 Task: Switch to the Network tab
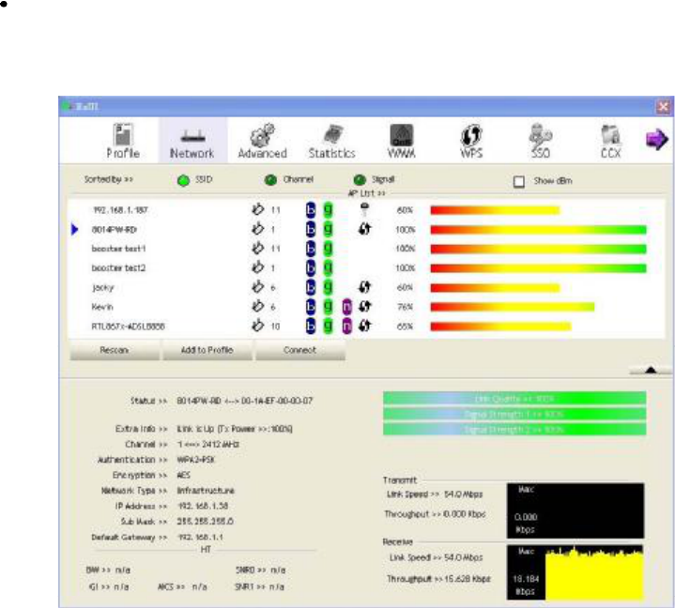192,141
